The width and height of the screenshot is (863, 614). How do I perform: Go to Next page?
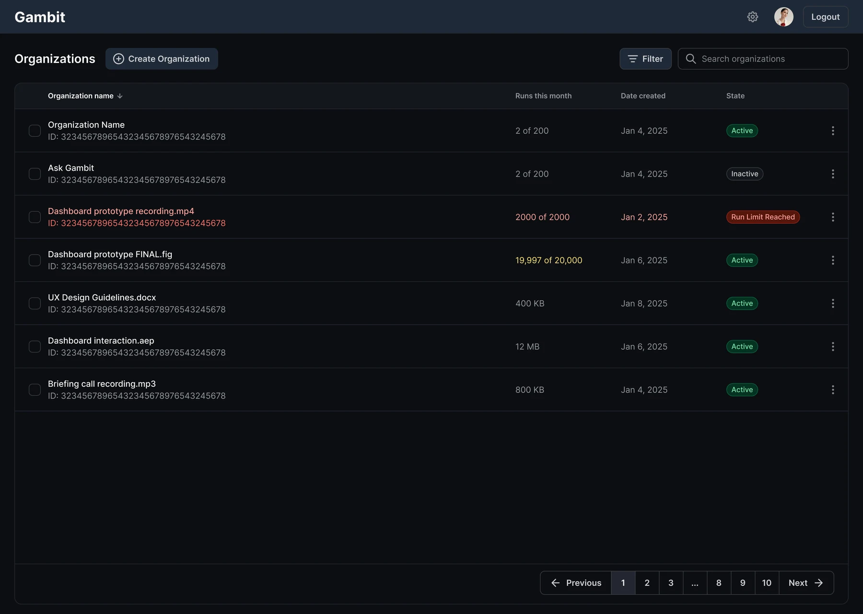tap(806, 583)
